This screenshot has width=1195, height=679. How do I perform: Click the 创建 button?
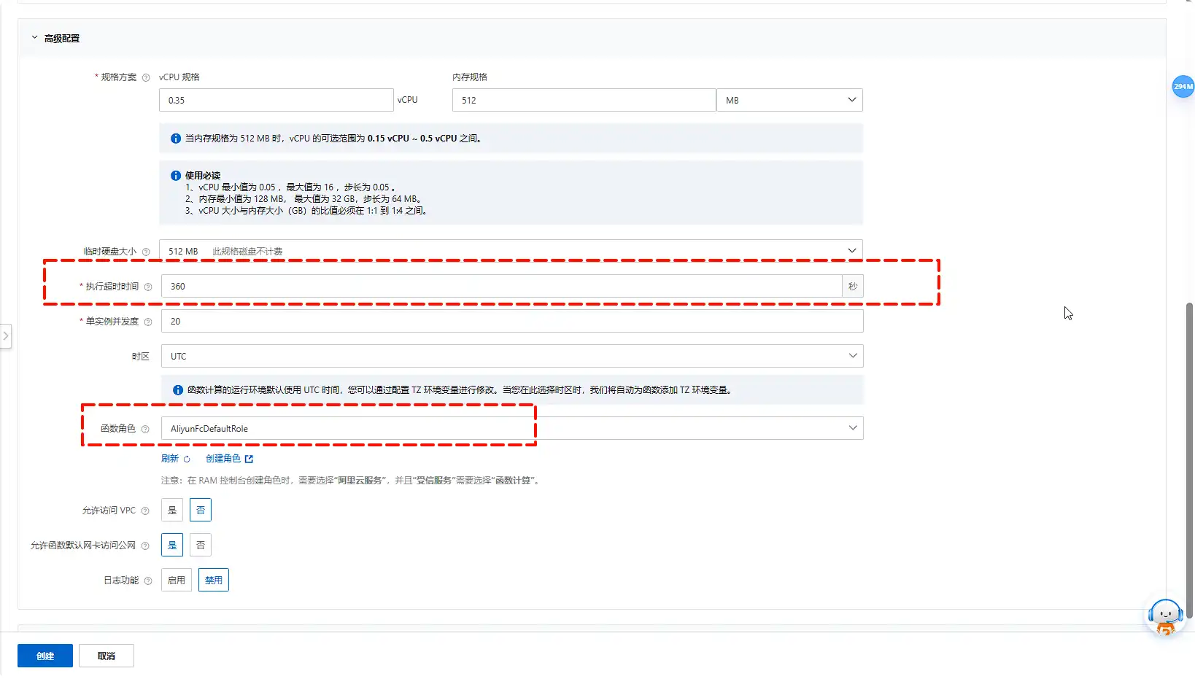(x=45, y=656)
